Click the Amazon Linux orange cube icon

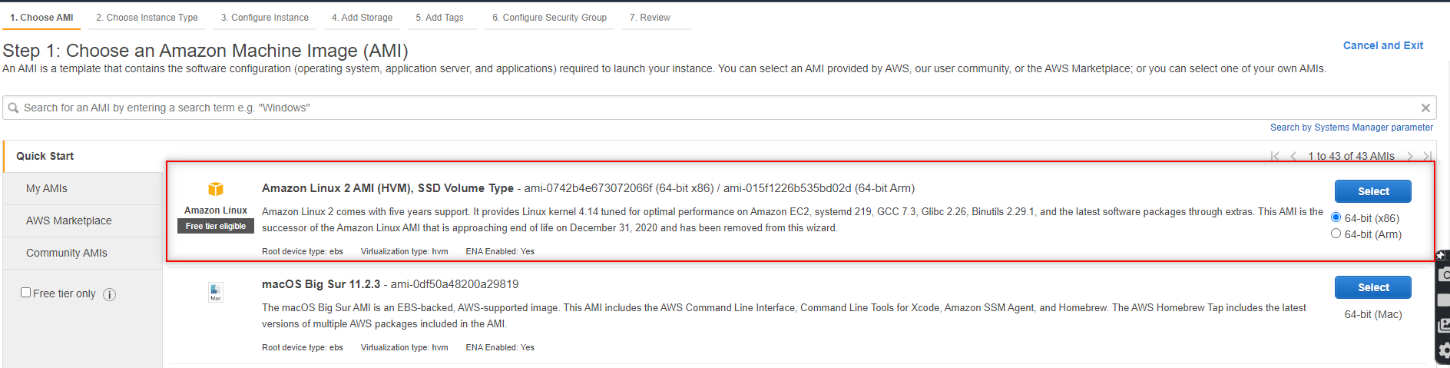tap(216, 189)
